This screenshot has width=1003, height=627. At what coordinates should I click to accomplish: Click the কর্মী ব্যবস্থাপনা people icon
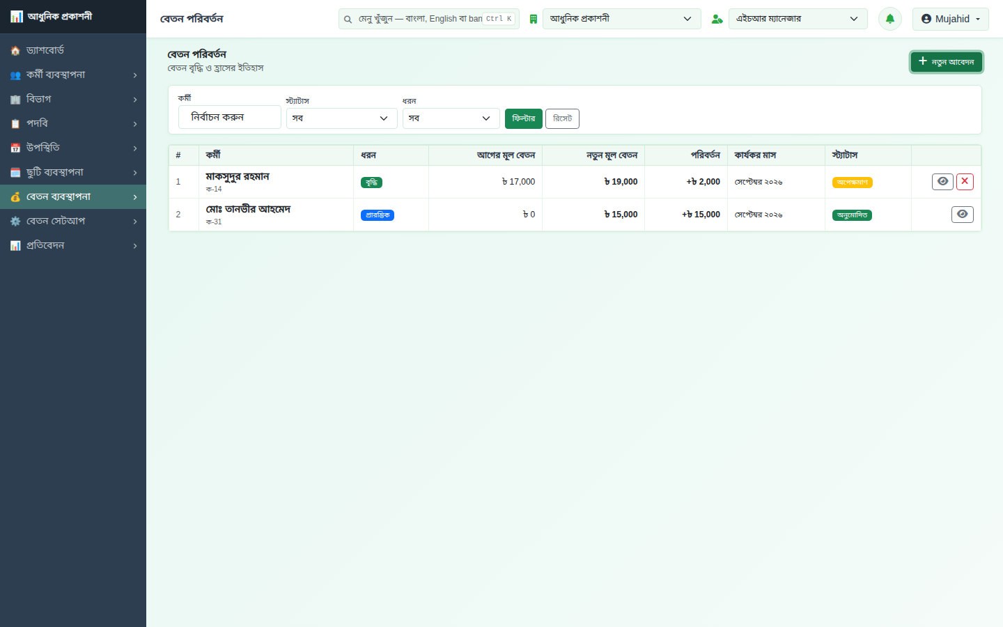[x=15, y=75]
